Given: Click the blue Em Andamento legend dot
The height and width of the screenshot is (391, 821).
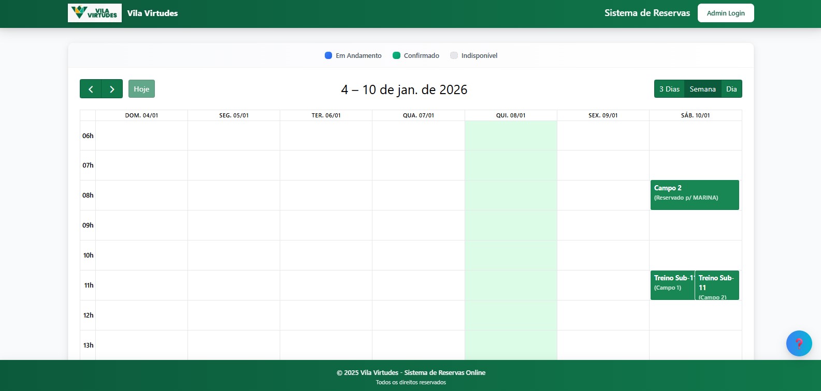Looking at the screenshot, I should coord(328,55).
